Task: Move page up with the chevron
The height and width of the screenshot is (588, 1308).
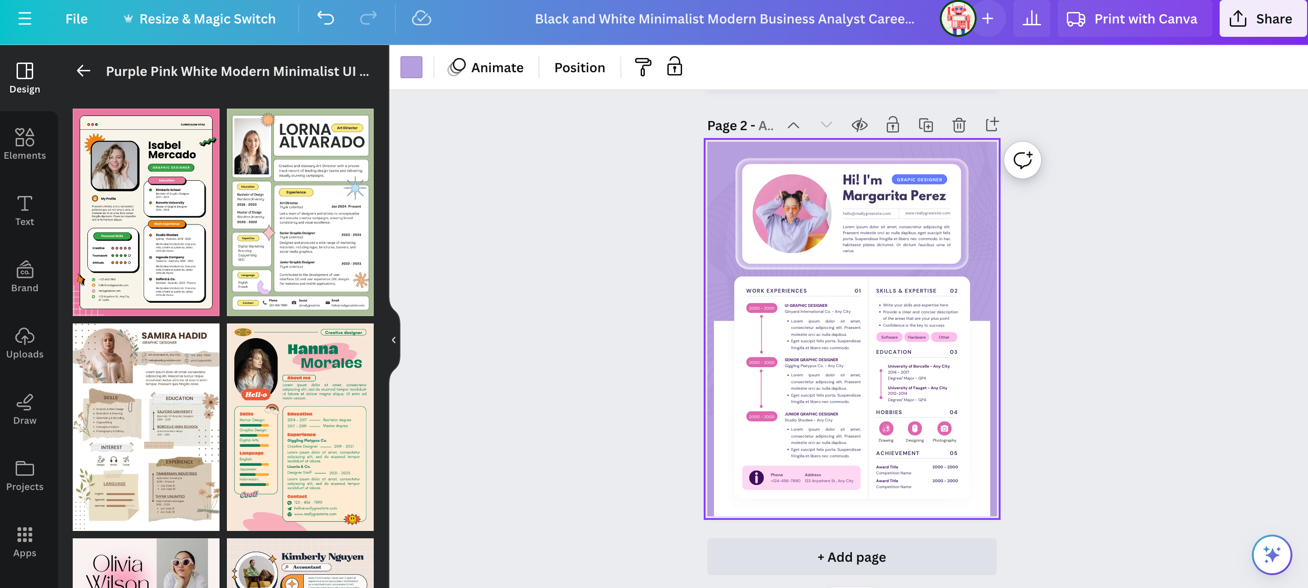Action: click(793, 125)
